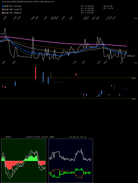Click the 1332.41 price label

pyautogui.click(x=131, y=56)
